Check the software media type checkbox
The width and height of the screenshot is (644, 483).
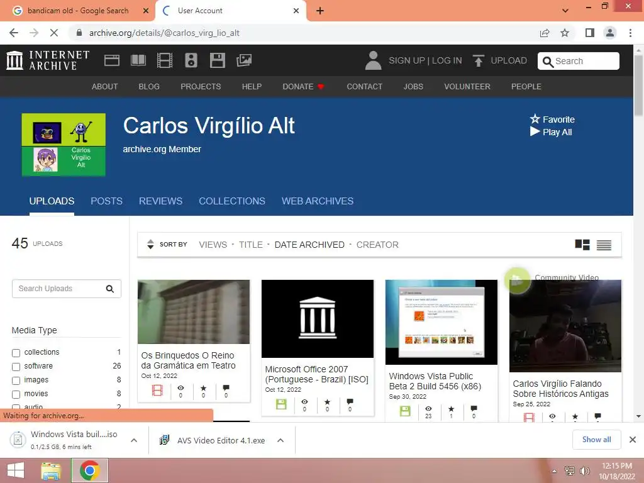pos(16,367)
